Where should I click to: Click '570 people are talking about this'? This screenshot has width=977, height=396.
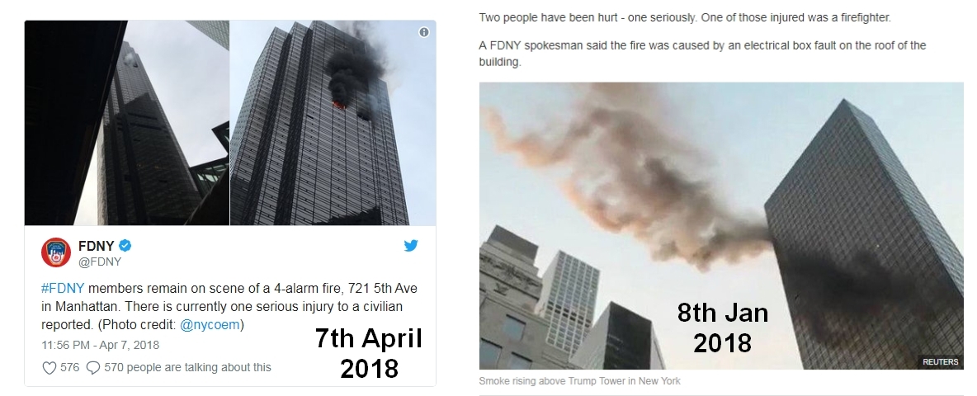click(187, 367)
